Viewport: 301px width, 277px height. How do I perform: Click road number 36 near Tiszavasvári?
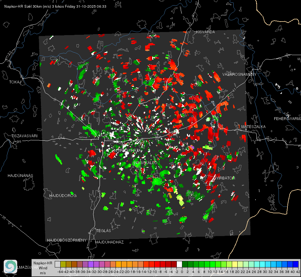19,142
